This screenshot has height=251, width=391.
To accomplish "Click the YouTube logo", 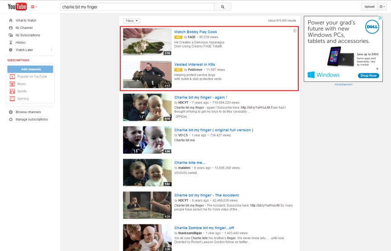I will (17, 6).
